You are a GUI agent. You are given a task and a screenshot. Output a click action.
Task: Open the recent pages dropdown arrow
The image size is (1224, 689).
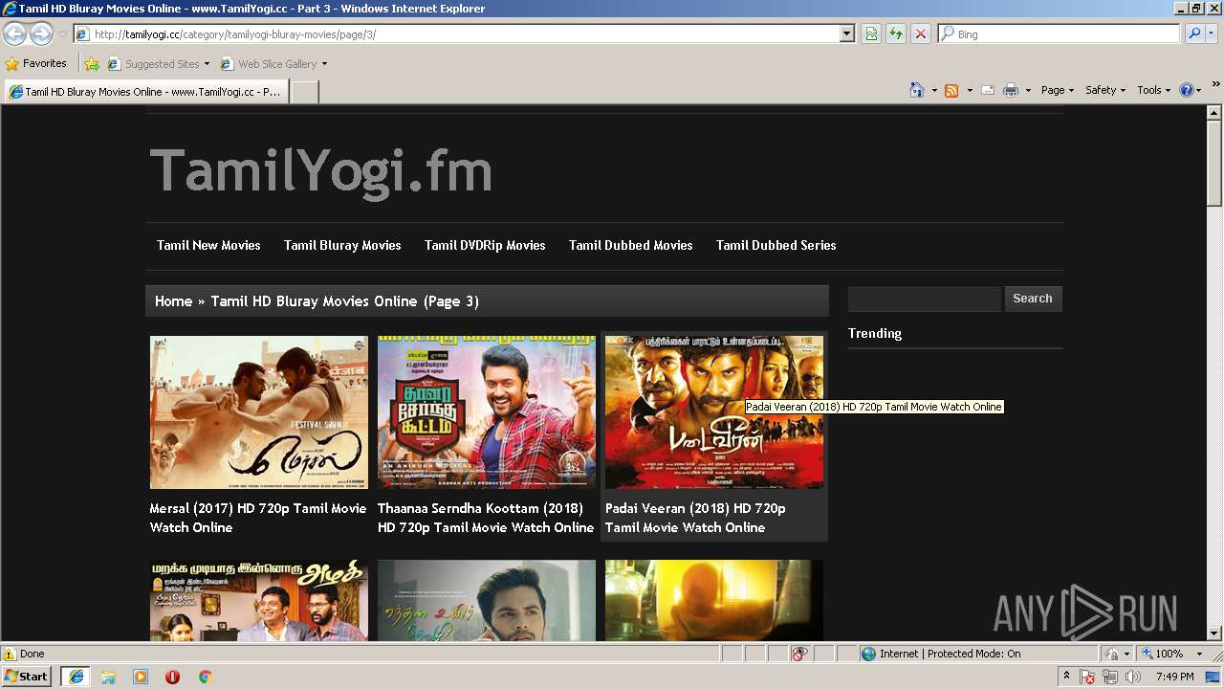[62, 34]
